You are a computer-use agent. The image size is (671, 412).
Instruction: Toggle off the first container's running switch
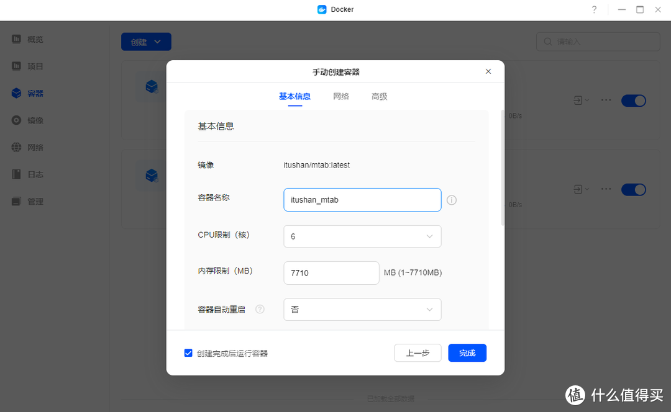coord(634,100)
